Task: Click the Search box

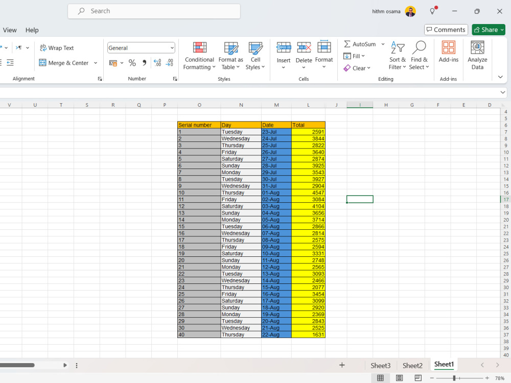Action: point(154,11)
